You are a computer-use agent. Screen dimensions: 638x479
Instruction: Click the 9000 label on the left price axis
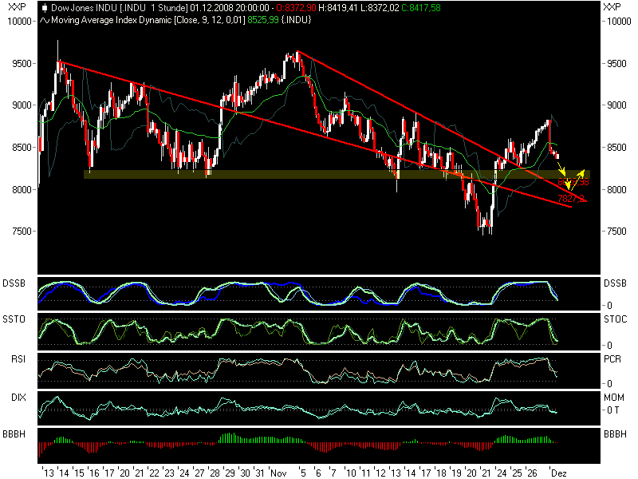coord(22,105)
